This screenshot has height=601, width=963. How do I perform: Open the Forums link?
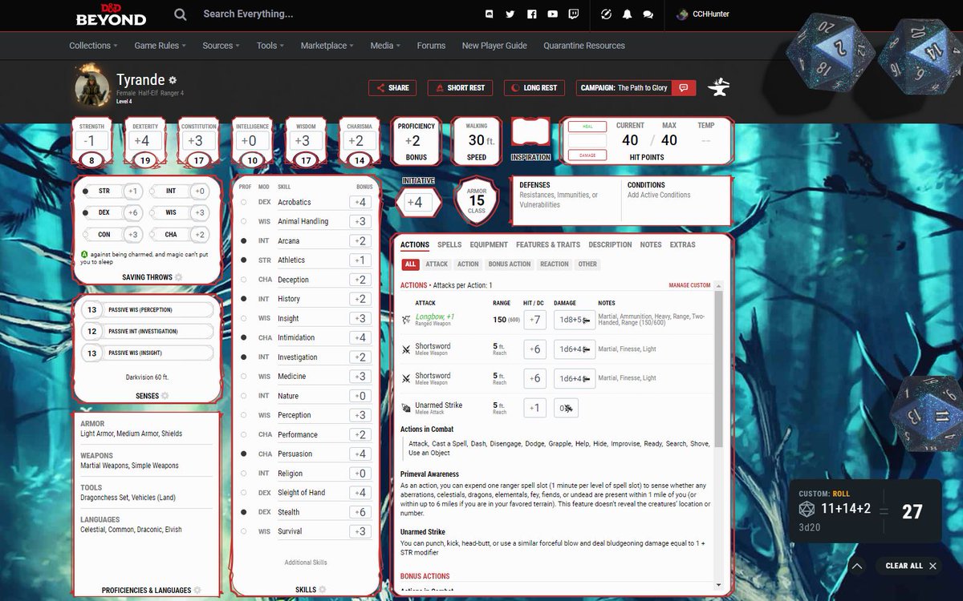[431, 46]
